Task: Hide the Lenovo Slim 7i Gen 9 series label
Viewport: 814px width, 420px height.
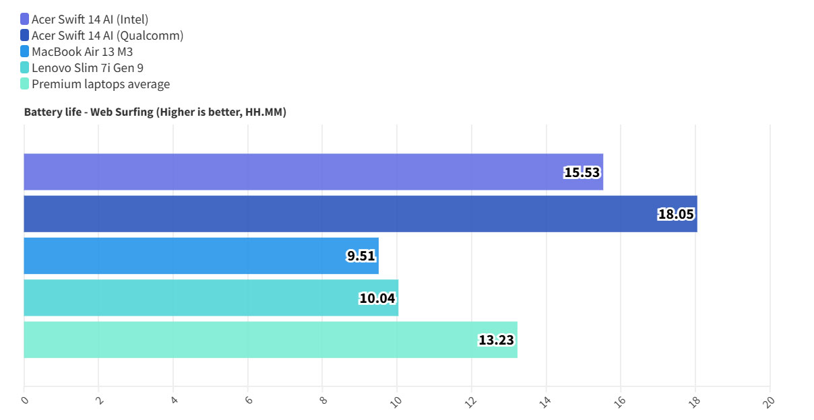Action: [x=88, y=67]
